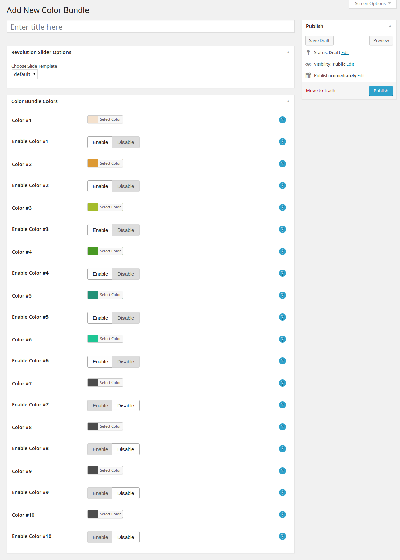
Task: View help for Color #5
Action: [282, 295]
